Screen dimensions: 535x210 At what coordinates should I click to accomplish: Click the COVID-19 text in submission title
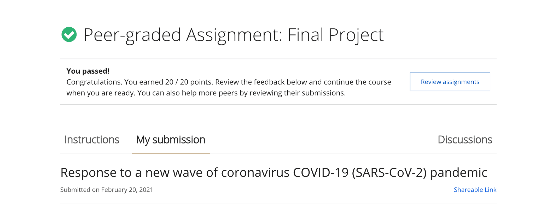pyautogui.click(x=321, y=173)
